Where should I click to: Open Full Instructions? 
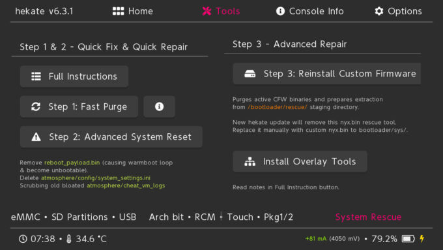pyautogui.click(x=74, y=76)
